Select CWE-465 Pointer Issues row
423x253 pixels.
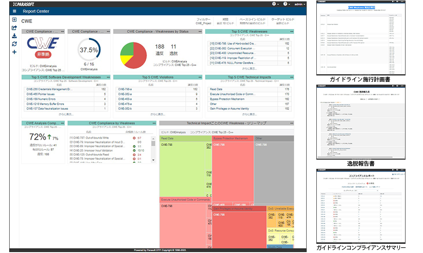click(66, 94)
